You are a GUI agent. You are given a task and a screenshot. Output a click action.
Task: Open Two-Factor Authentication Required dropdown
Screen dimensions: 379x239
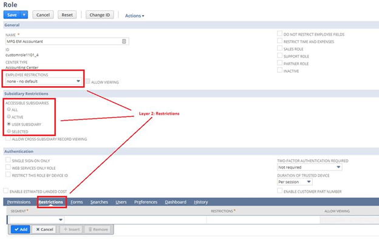click(309, 167)
